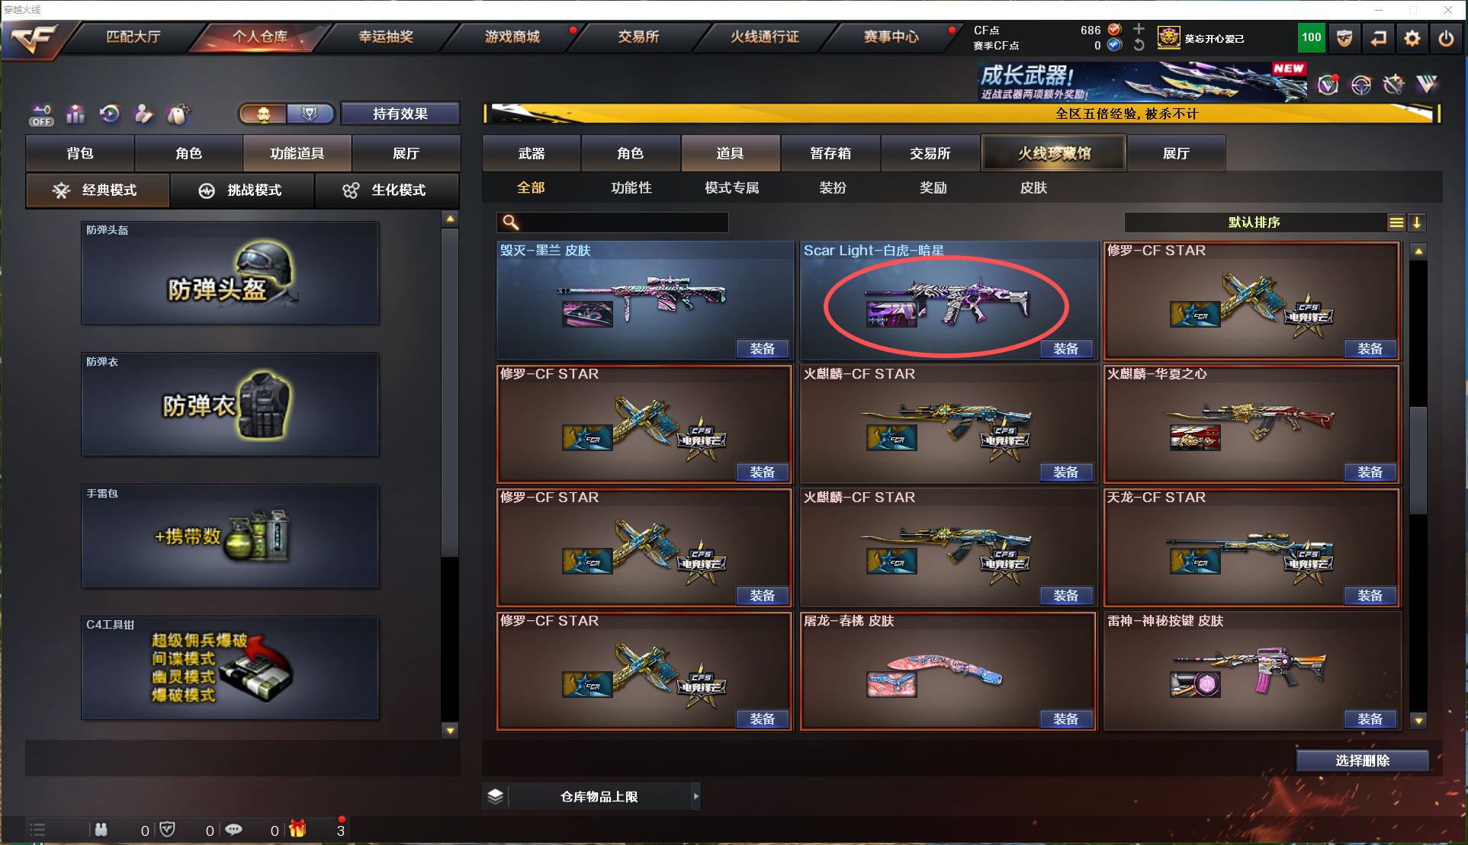Switch to 生化模式 mode option
The height and width of the screenshot is (845, 1468).
click(x=387, y=190)
